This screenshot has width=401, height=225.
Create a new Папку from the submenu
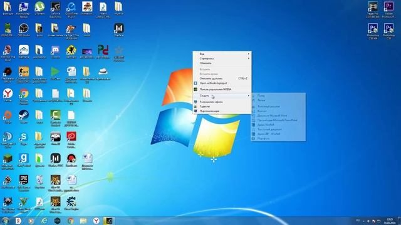coord(278,96)
